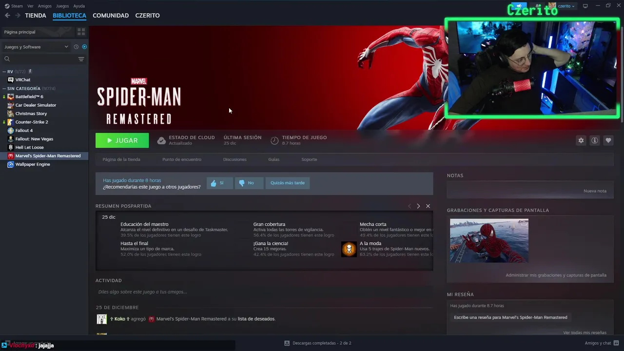Open the Amigos menu
624x351 pixels.
pyautogui.click(x=45, y=6)
